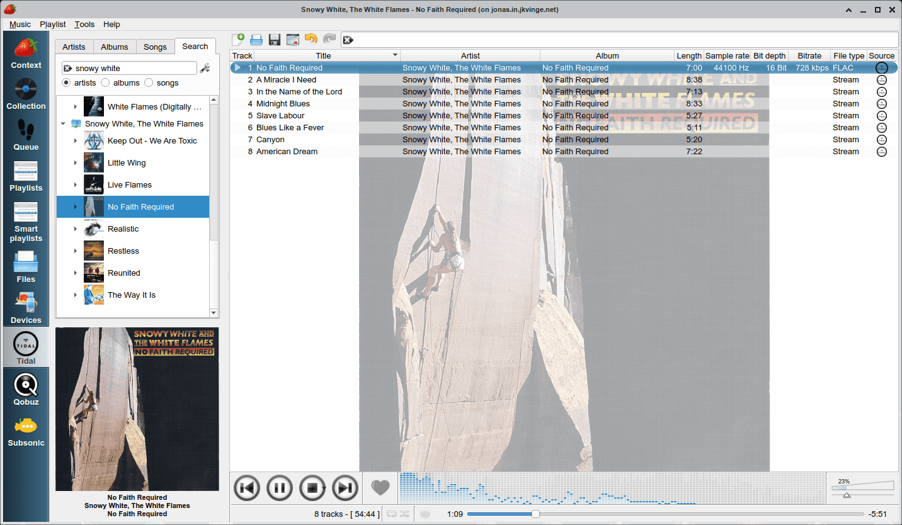Pause the currently playing track
The height and width of the screenshot is (525, 902).
[280, 488]
